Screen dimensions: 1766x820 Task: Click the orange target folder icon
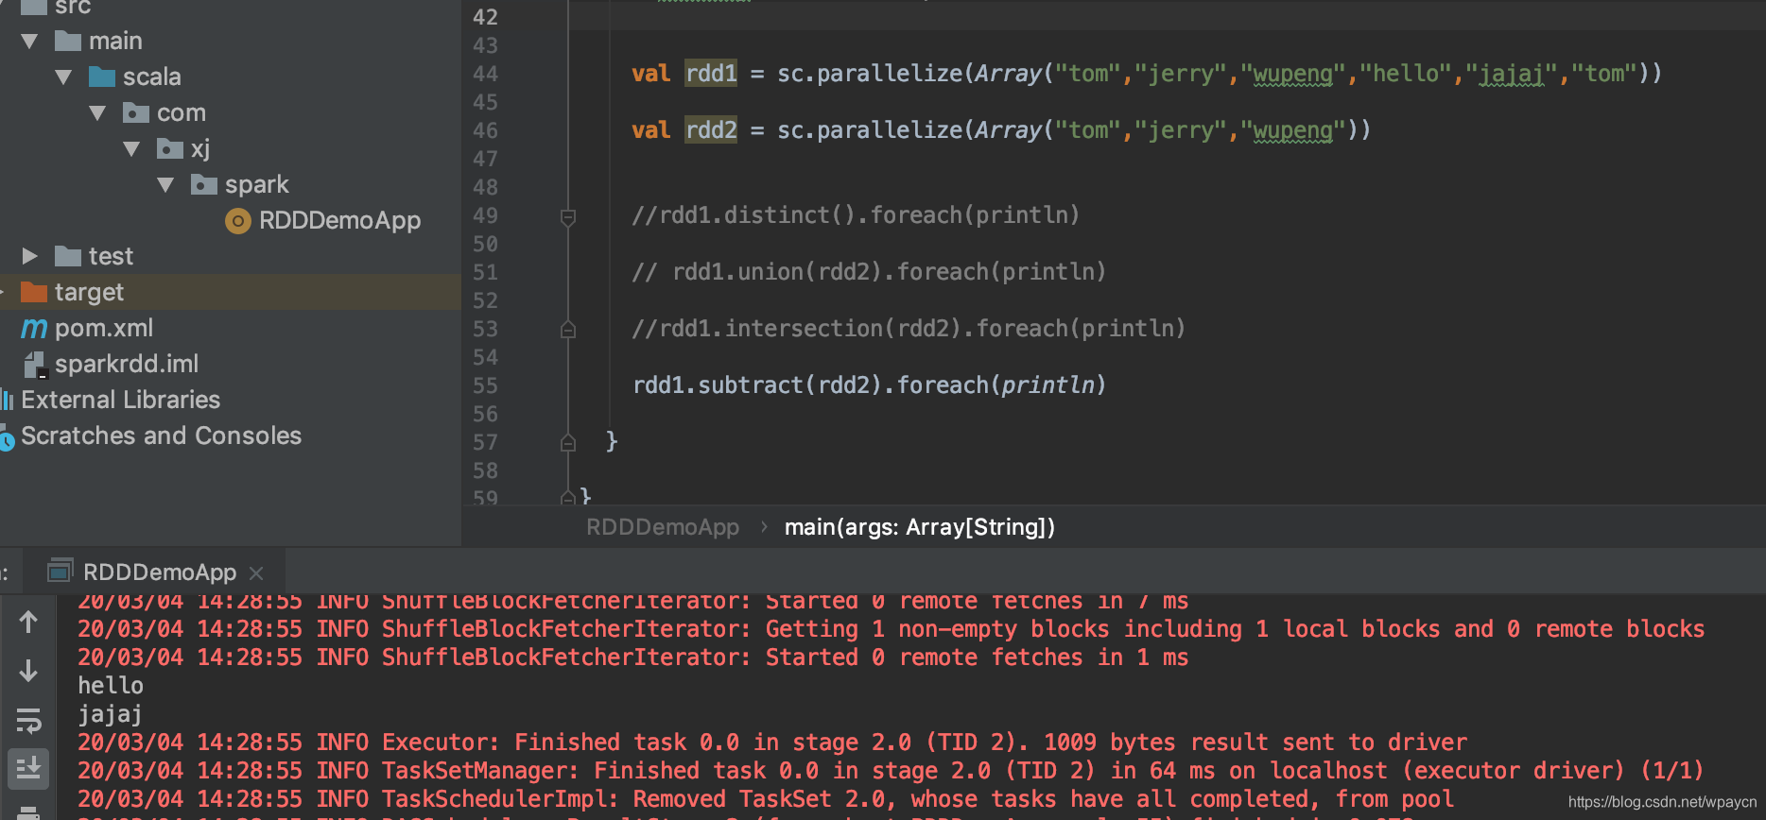click(34, 292)
